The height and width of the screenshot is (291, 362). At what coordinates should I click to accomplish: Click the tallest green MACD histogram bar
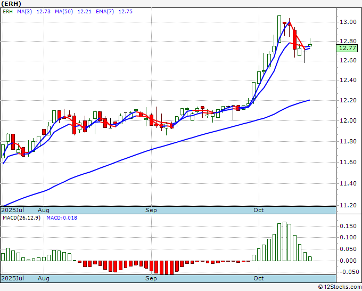[284, 241]
